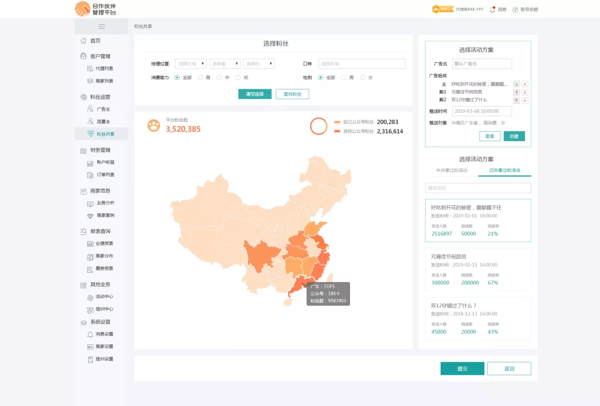Open the 消息 notification bell icon
The width and height of the screenshot is (600, 406).
tap(492, 9)
